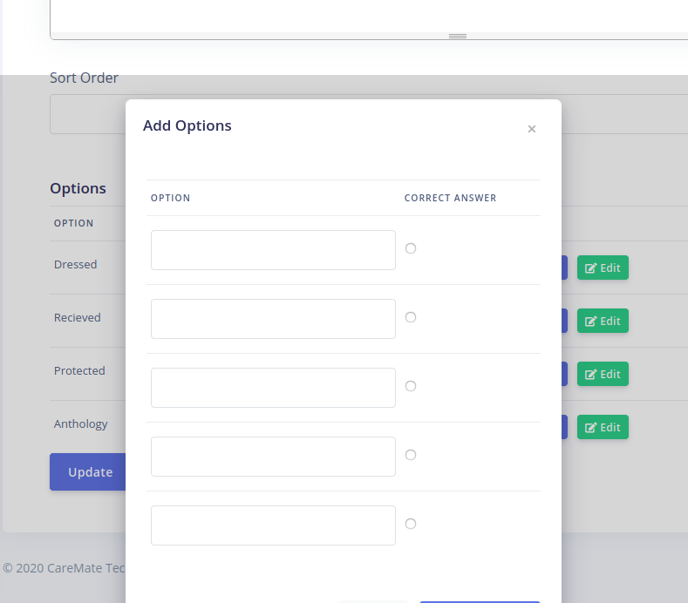Choose the third row's correct answer radio
Screen dimensions: 688x603
(x=411, y=386)
